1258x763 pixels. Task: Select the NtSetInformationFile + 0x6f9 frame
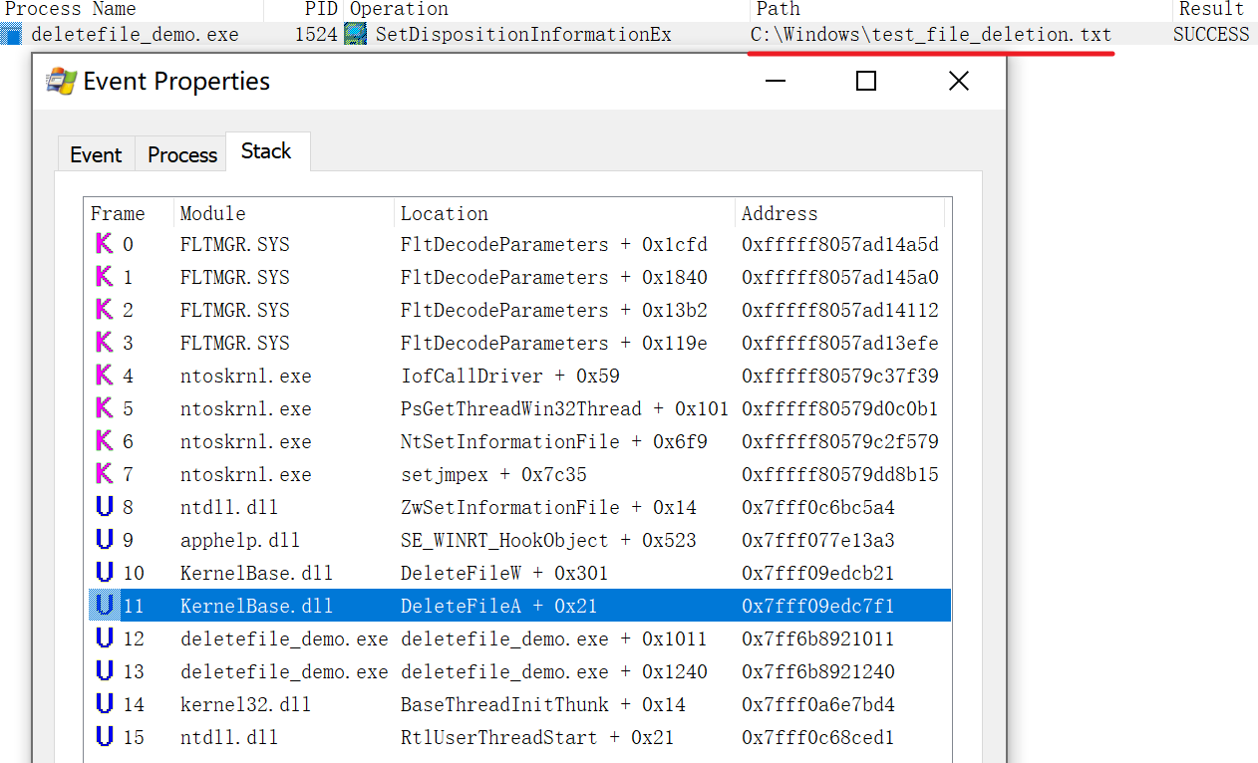tap(553, 441)
